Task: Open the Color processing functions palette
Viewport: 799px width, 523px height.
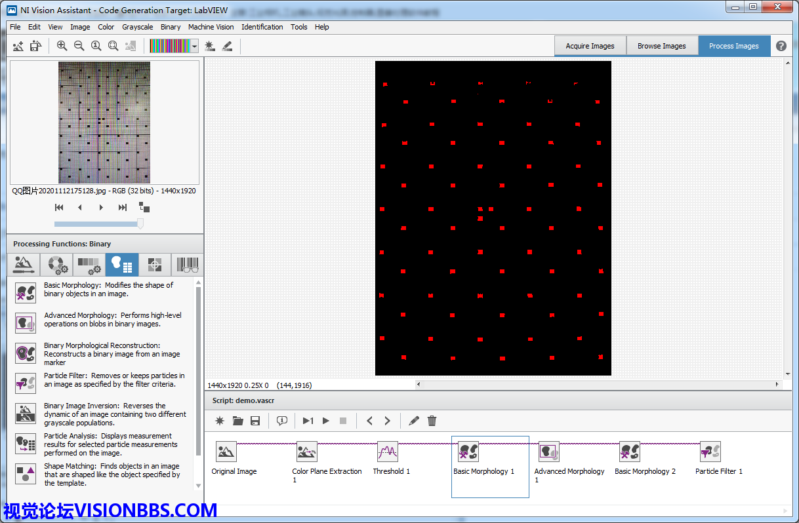Action: (56, 265)
